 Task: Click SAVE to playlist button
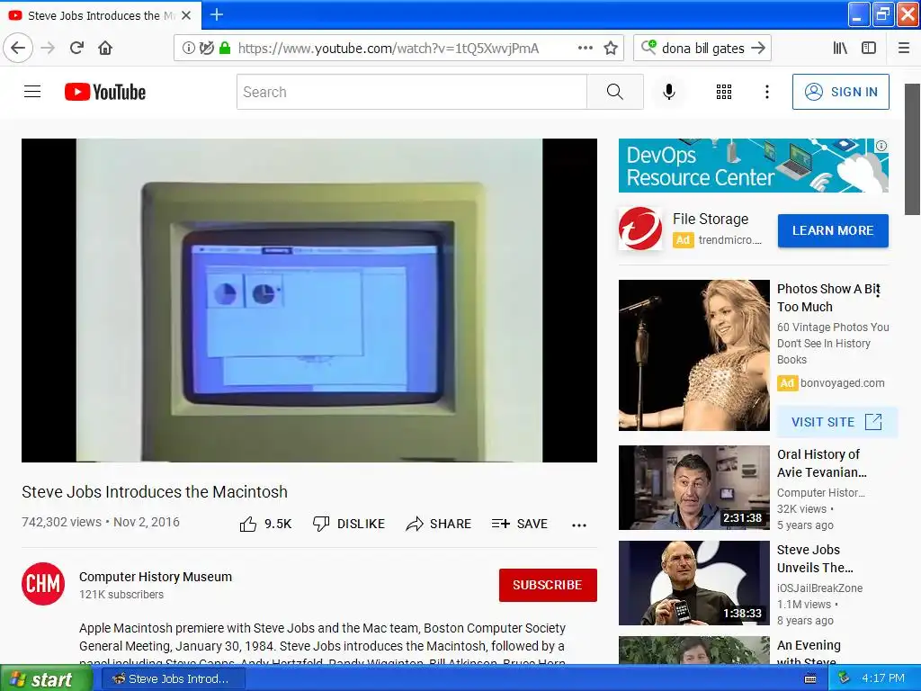click(x=520, y=524)
